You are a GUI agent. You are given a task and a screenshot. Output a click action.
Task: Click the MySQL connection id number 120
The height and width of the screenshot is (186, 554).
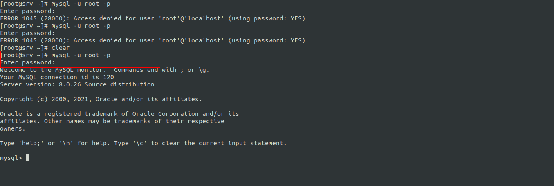click(x=108, y=77)
